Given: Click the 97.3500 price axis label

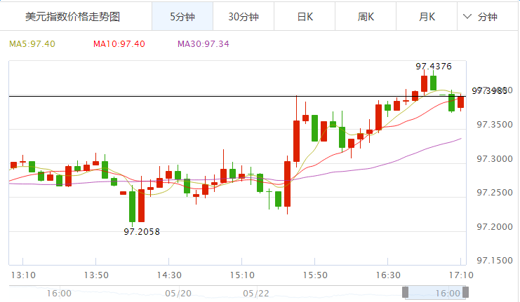Looking at the screenshot, I should coord(495,125).
